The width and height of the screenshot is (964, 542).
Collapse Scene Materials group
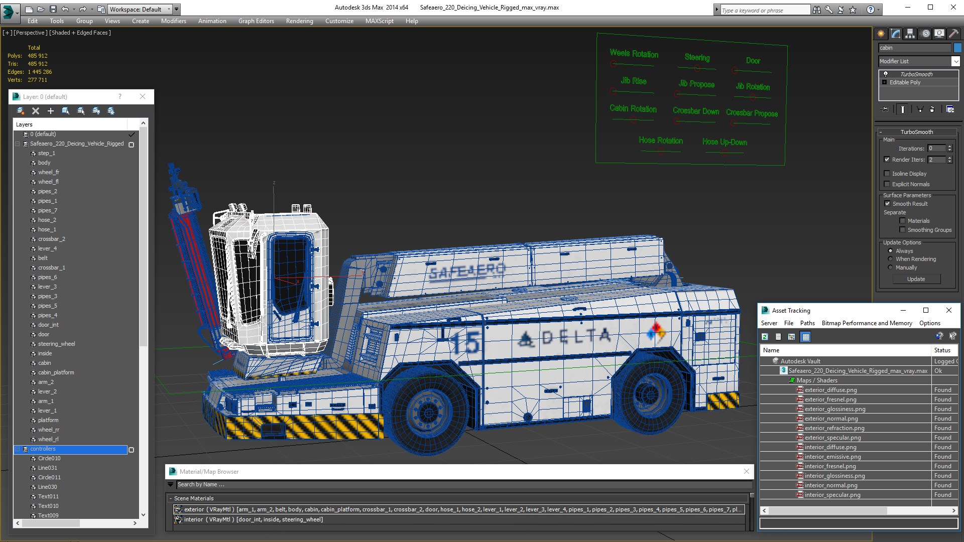pyautogui.click(x=171, y=498)
